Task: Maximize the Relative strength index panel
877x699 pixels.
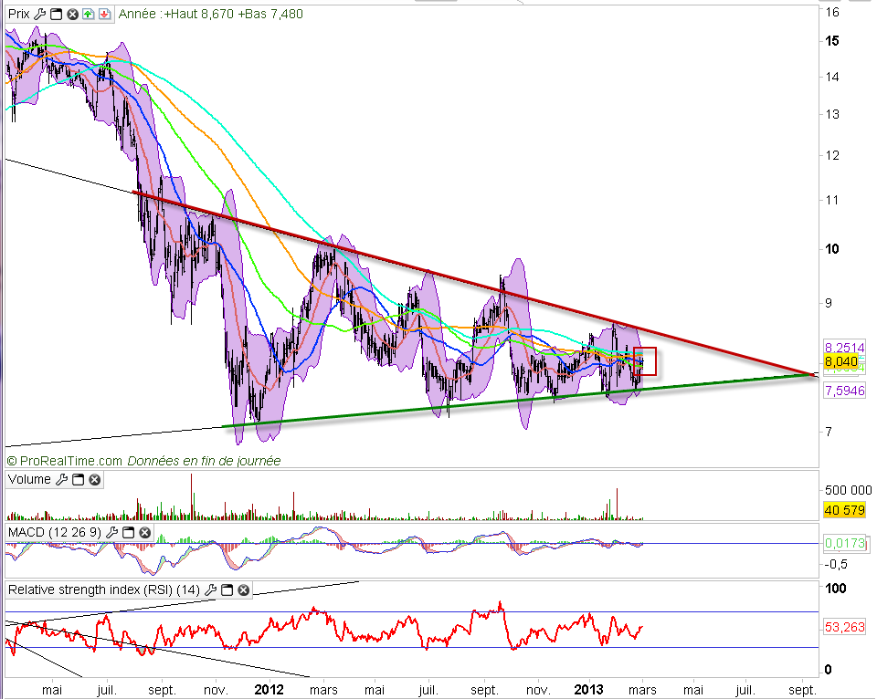Action: 227,590
